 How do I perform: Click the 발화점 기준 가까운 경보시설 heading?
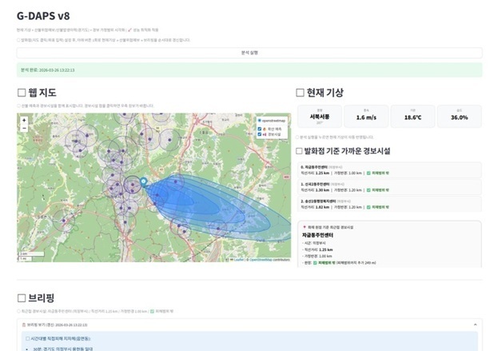pos(343,151)
